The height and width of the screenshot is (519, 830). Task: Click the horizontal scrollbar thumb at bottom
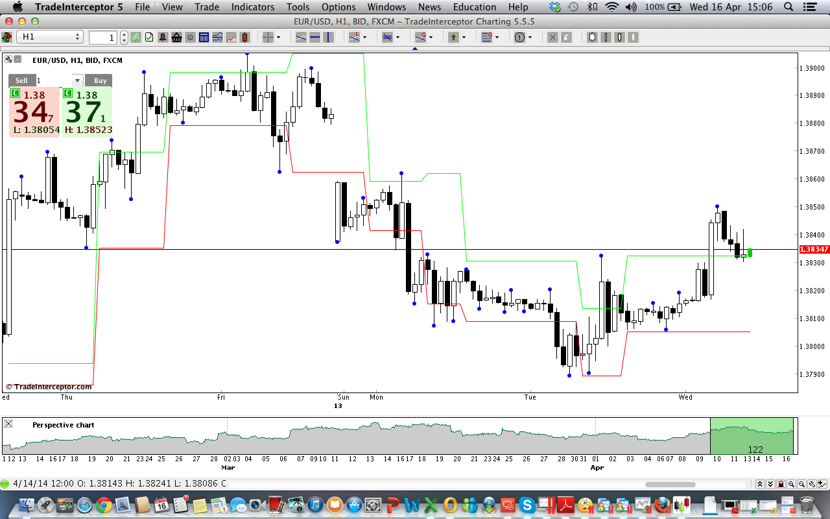click(x=670, y=484)
